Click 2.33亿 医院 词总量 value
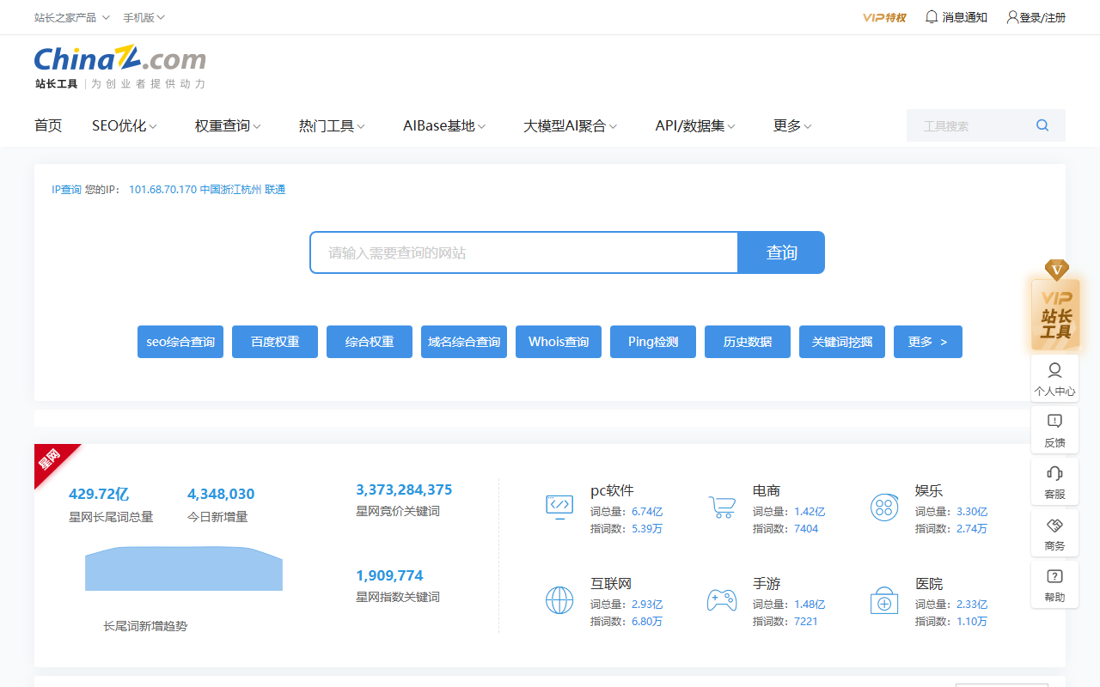Viewport: 1100px width, 687px height. [x=972, y=605]
